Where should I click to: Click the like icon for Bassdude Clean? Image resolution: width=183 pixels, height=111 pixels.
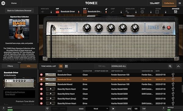coord(173,75)
